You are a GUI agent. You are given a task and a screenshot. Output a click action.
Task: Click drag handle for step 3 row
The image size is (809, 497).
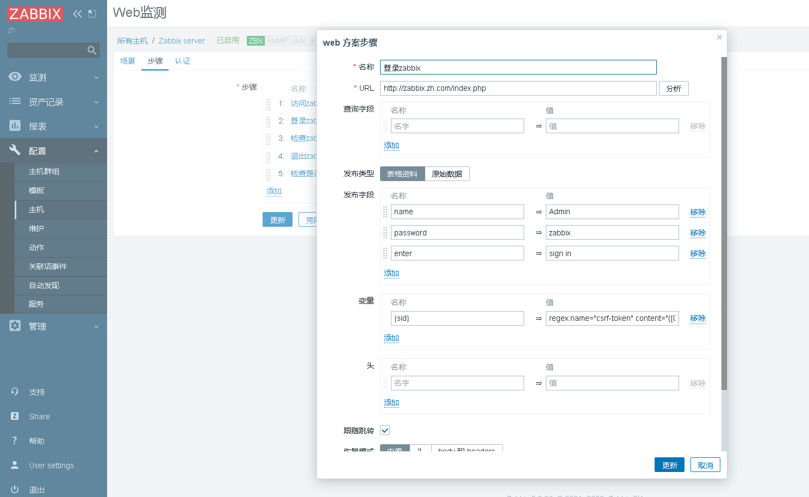268,139
